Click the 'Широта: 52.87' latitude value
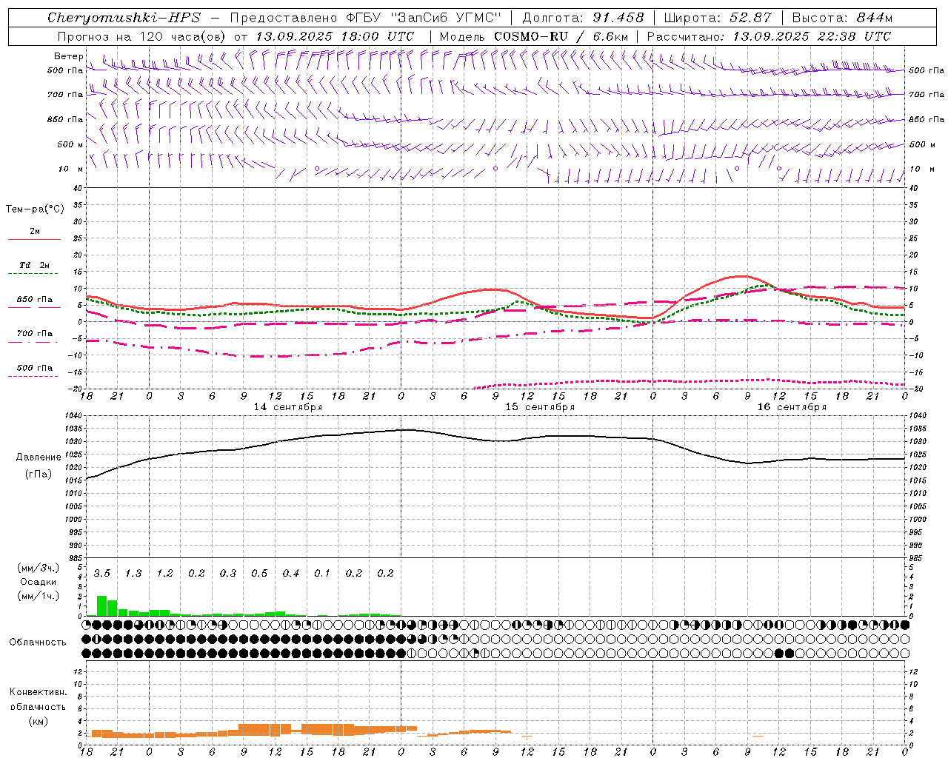948x758 pixels. coord(718,18)
